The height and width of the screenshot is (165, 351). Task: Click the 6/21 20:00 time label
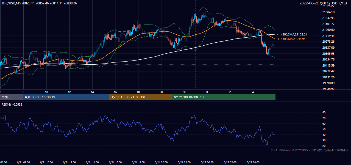161,162
